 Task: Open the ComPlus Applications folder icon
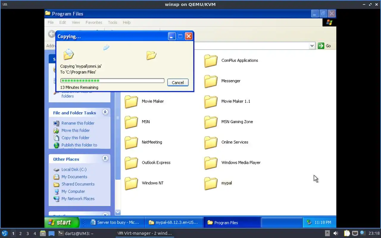tap(211, 61)
